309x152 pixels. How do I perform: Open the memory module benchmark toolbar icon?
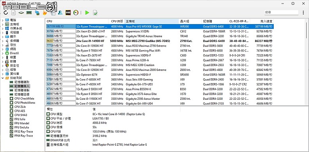click(29, 13)
